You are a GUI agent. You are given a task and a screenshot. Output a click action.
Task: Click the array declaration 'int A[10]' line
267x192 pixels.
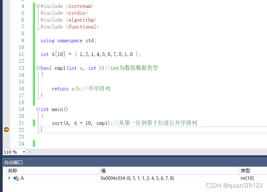click(91, 54)
